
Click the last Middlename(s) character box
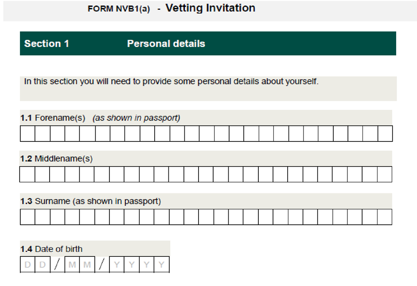[385, 174]
